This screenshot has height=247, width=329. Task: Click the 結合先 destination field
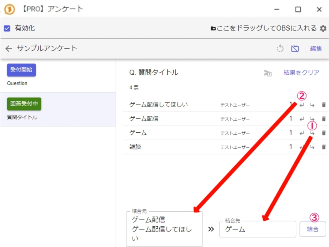[258, 229]
